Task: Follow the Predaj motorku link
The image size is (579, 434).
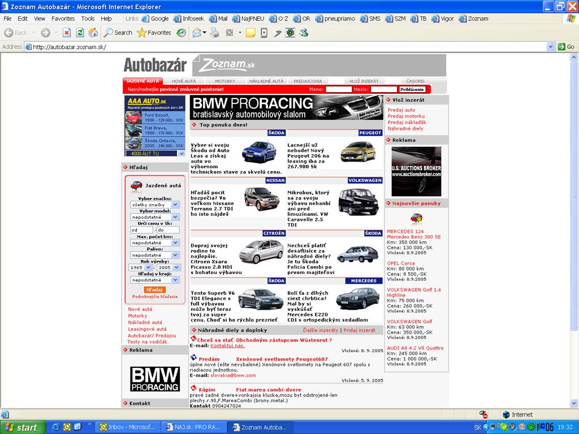Action: [406, 116]
